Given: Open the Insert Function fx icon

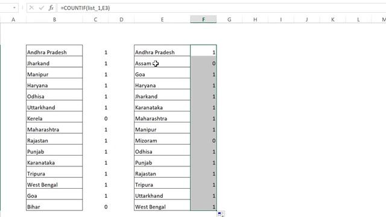Looking at the screenshot, I should tap(51, 8).
